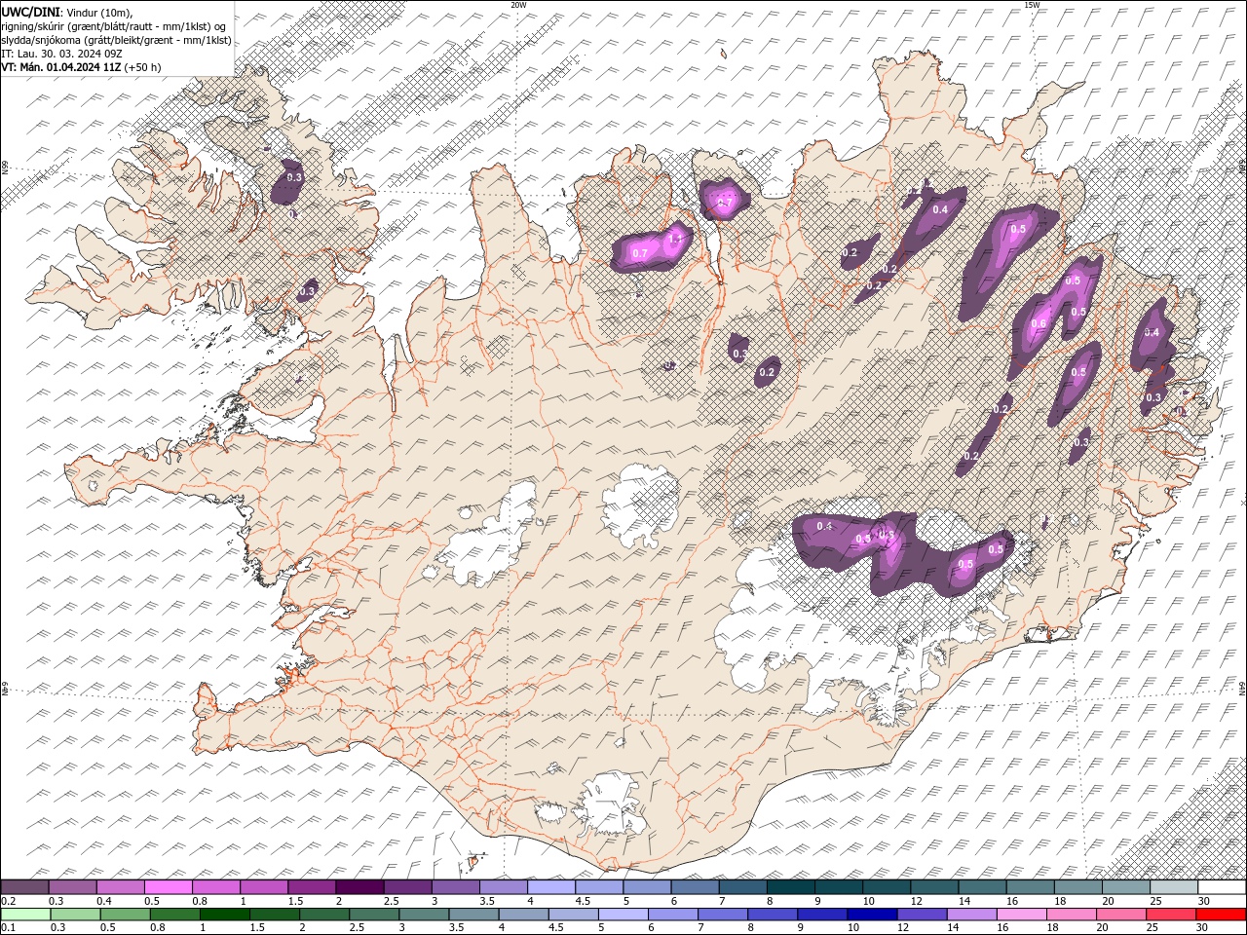The height and width of the screenshot is (935, 1247).
Task: Click the "0.2" label under the top legend row
Action: click(8, 901)
